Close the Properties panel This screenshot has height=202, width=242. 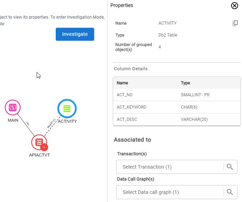pos(234,6)
